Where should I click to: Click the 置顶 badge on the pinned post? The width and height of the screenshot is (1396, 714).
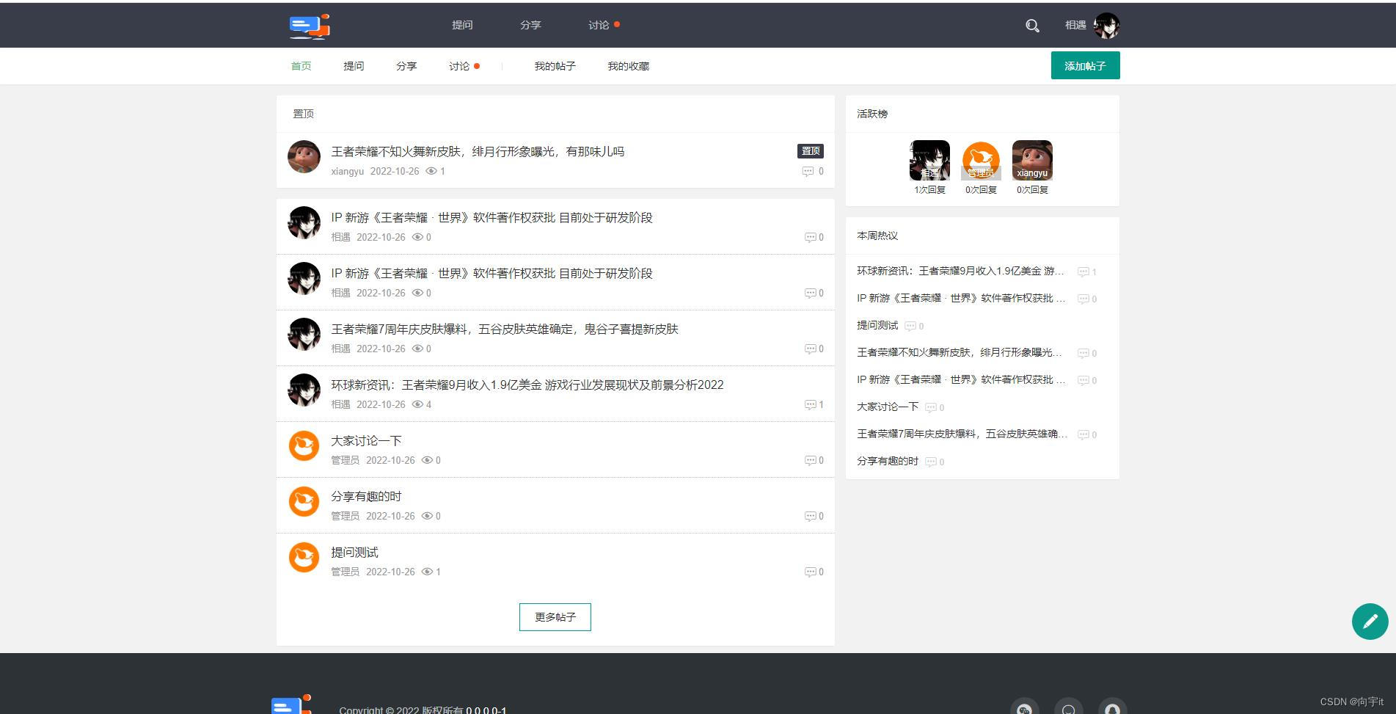pyautogui.click(x=809, y=151)
